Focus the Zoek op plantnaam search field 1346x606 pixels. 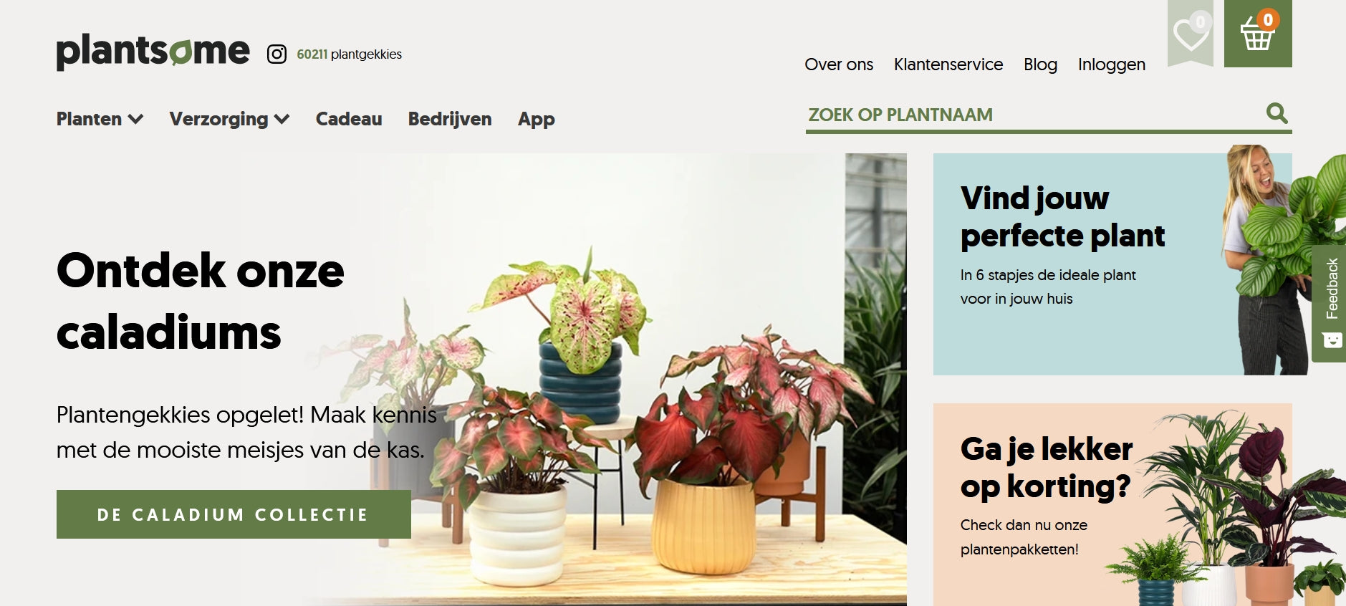coord(1035,115)
